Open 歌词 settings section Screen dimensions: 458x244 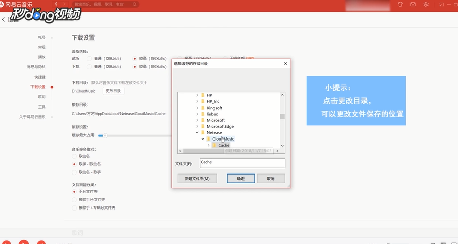tap(42, 97)
